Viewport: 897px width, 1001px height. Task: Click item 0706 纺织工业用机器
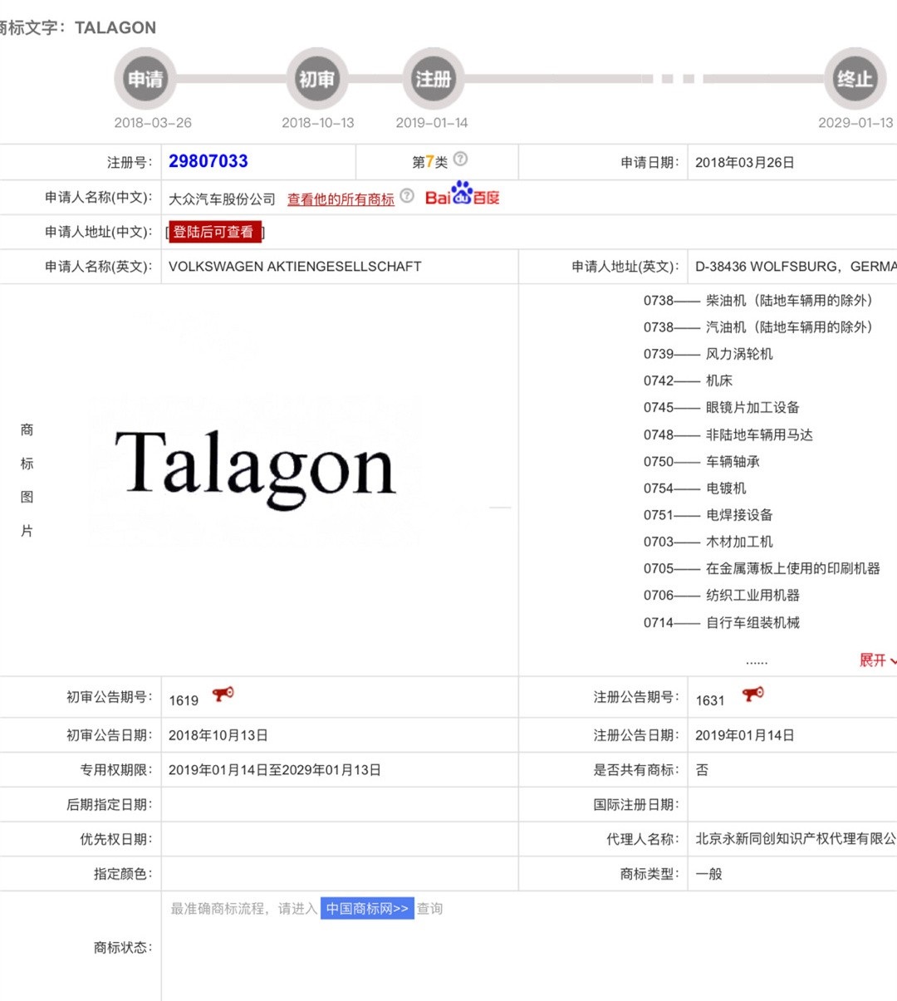click(x=722, y=595)
